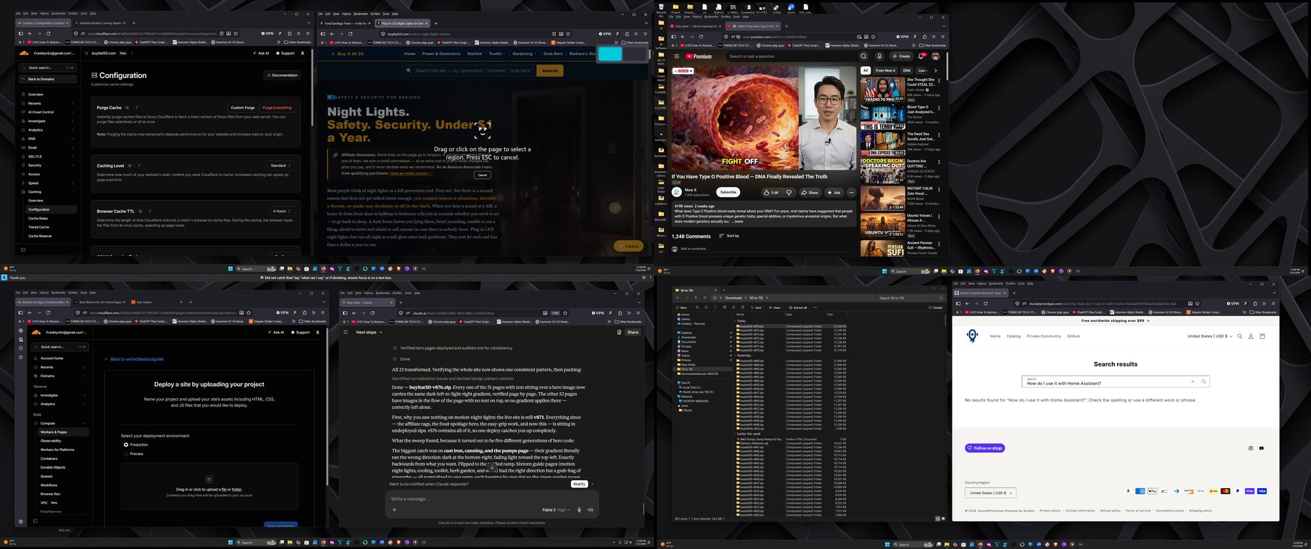Reload the page in the YouTube browser window

pos(701,37)
